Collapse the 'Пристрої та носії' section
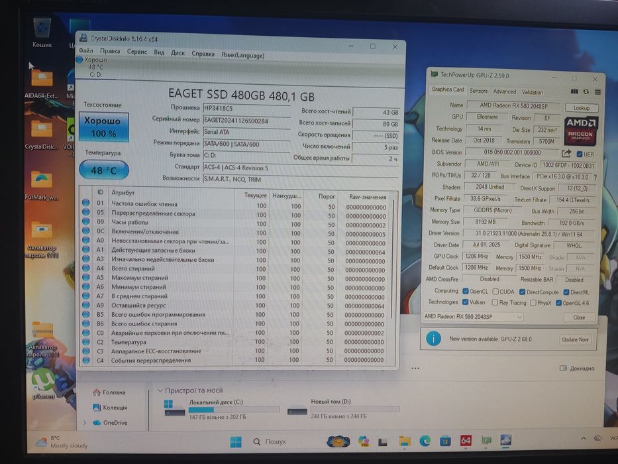Image resolution: width=618 pixels, height=464 pixels. point(160,390)
